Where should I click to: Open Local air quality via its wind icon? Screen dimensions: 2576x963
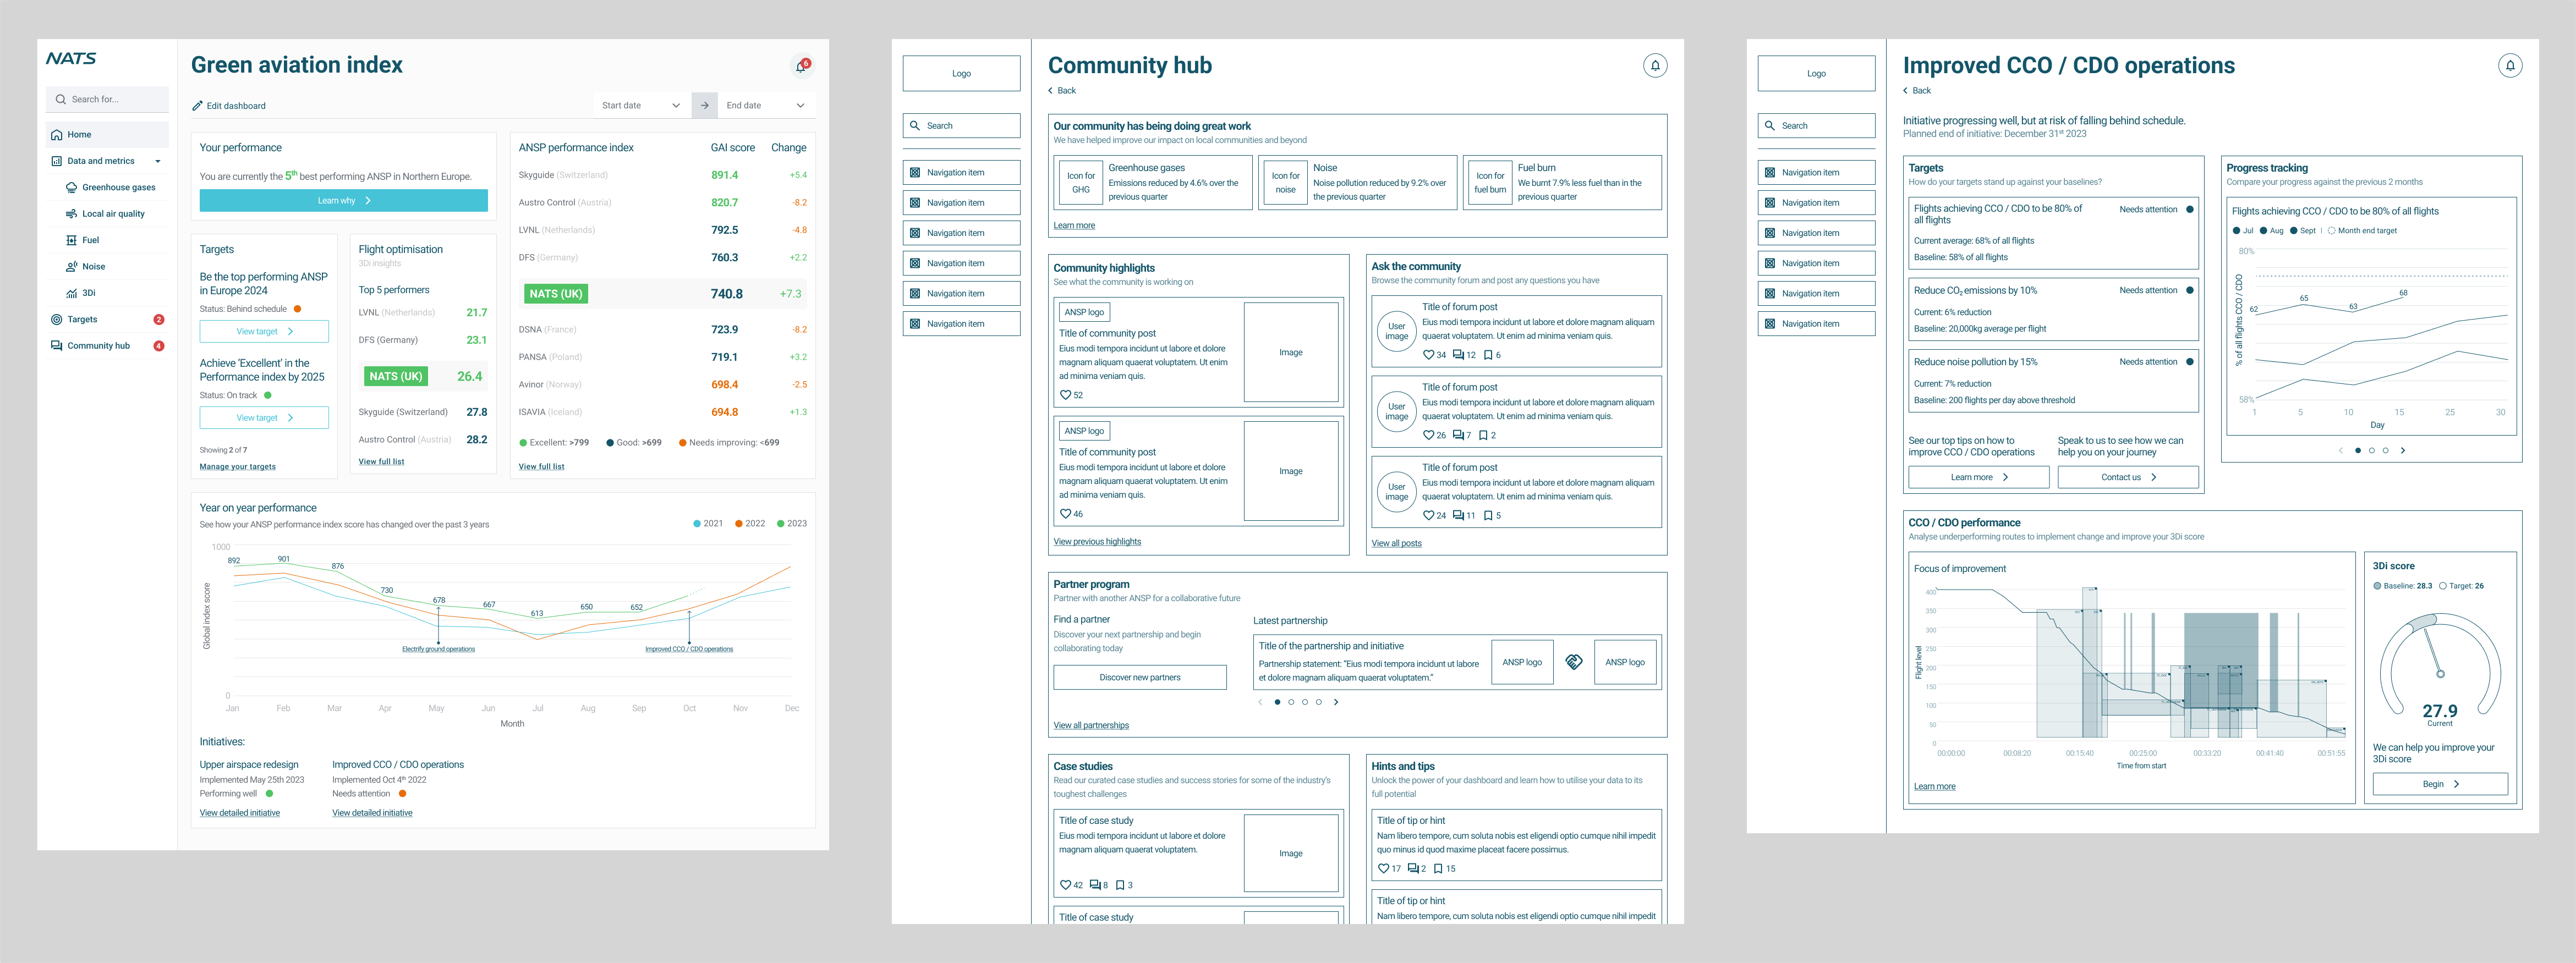(71, 213)
